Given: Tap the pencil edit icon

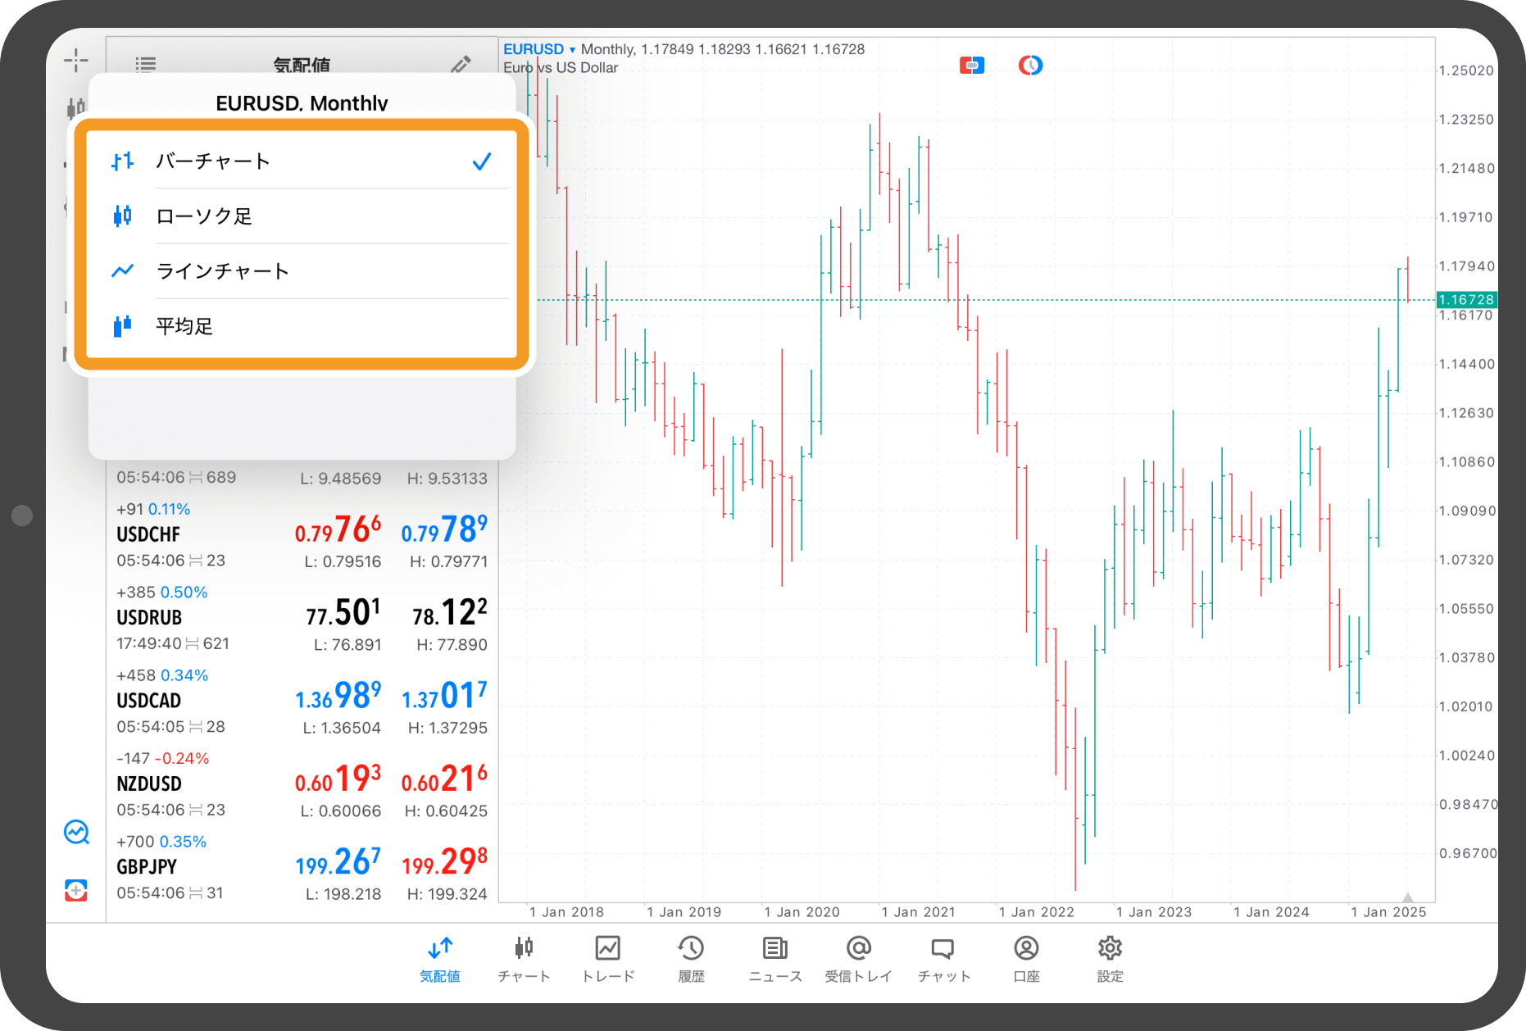Looking at the screenshot, I should click(461, 64).
